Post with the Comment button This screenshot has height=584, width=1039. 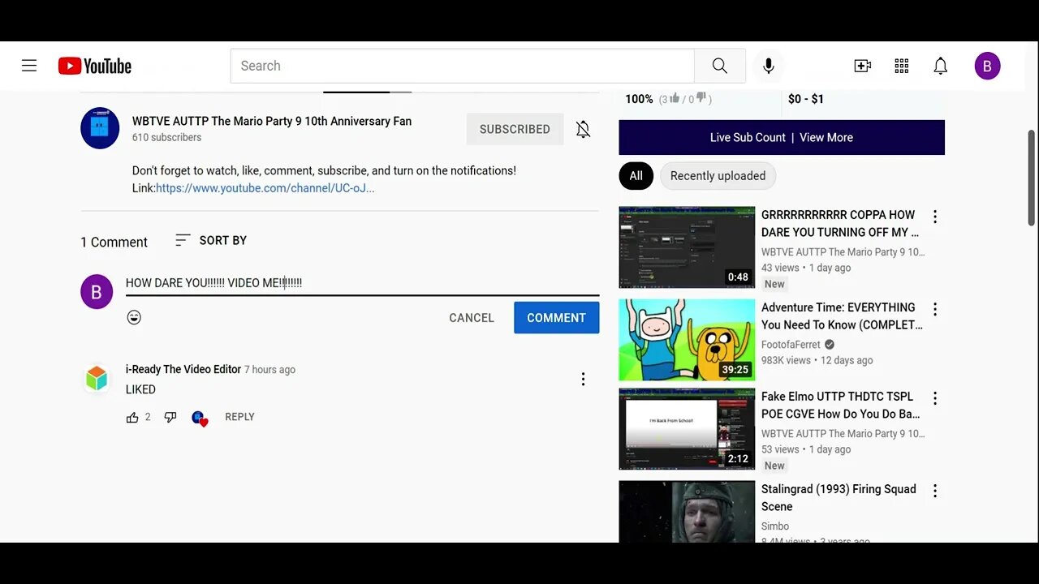pyautogui.click(x=557, y=318)
